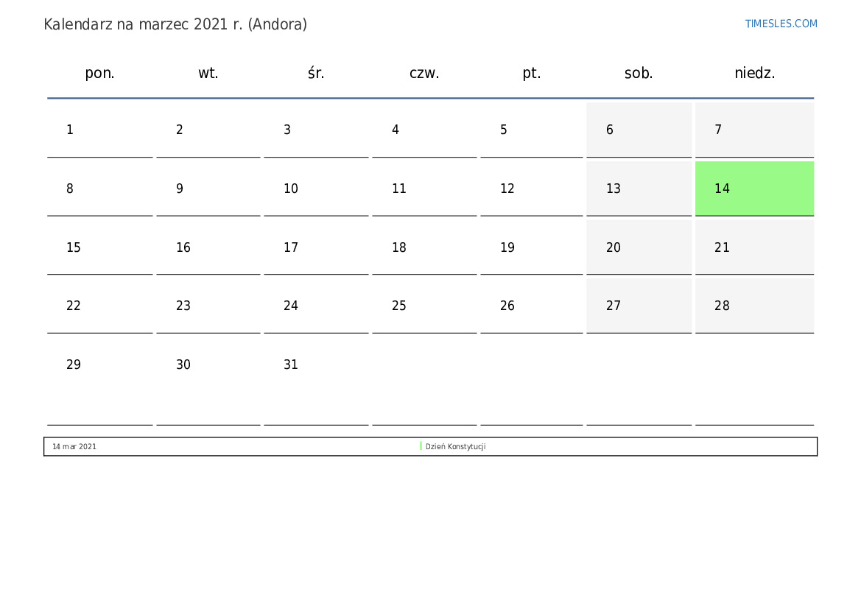Click day 26 in the calendar
The height and width of the screenshot is (609, 861).
coord(532,306)
